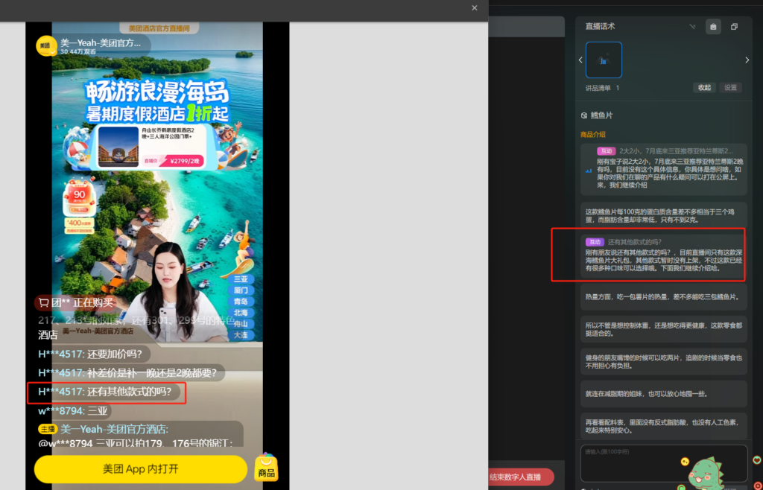The width and height of the screenshot is (763, 490).
Task: Click the copy windows icon beside 直播话术
Action: 734,27
